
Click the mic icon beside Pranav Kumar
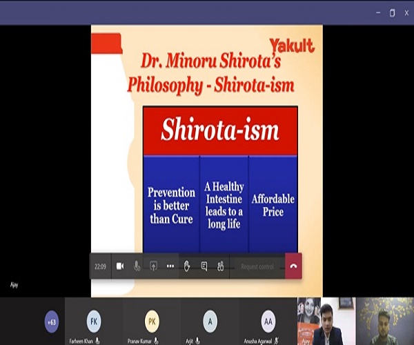[156, 341]
